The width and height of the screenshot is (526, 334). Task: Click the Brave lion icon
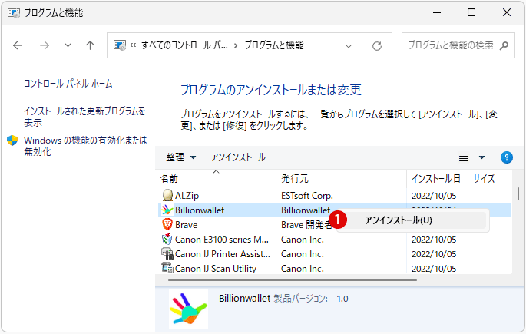click(x=167, y=224)
